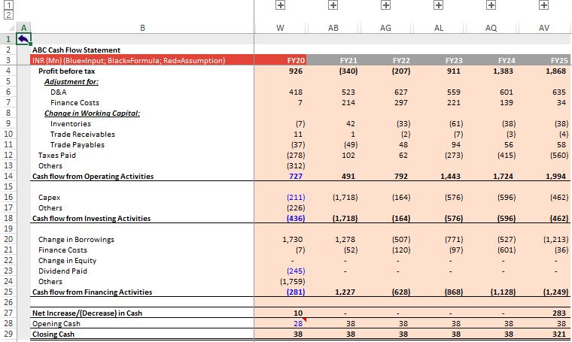The height and width of the screenshot is (342, 572).
Task: Select column AB header
Action: pos(333,28)
